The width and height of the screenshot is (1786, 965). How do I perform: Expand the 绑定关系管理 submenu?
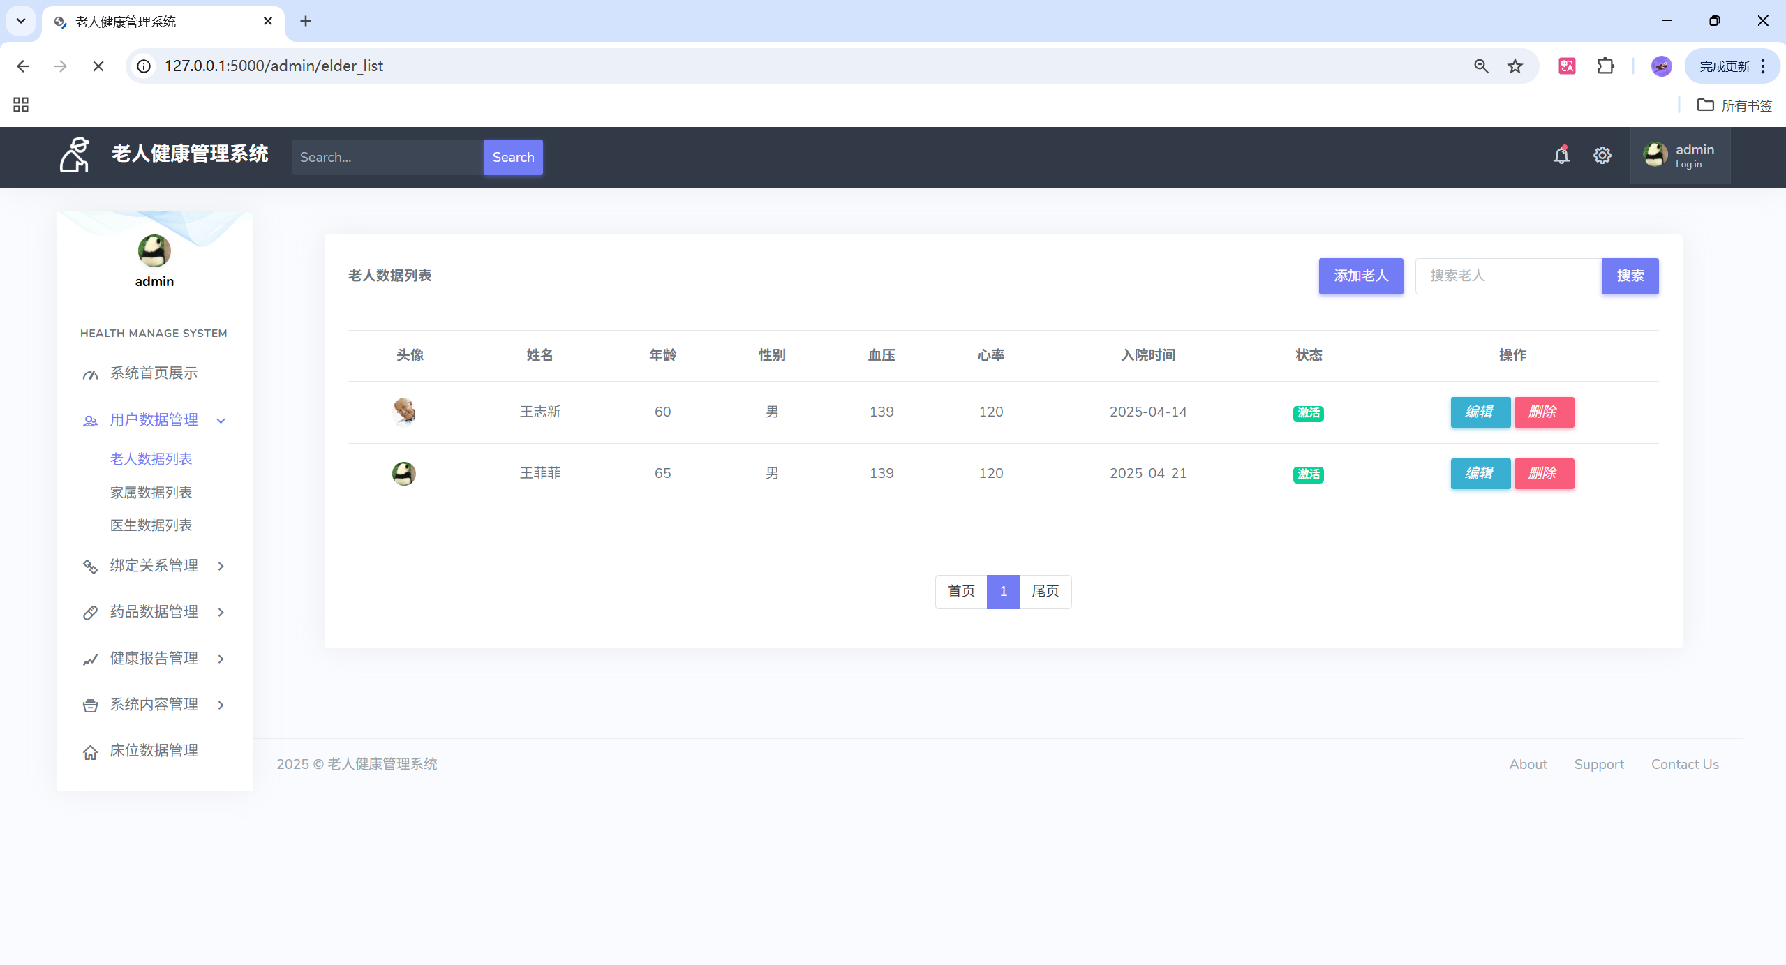tap(221, 566)
